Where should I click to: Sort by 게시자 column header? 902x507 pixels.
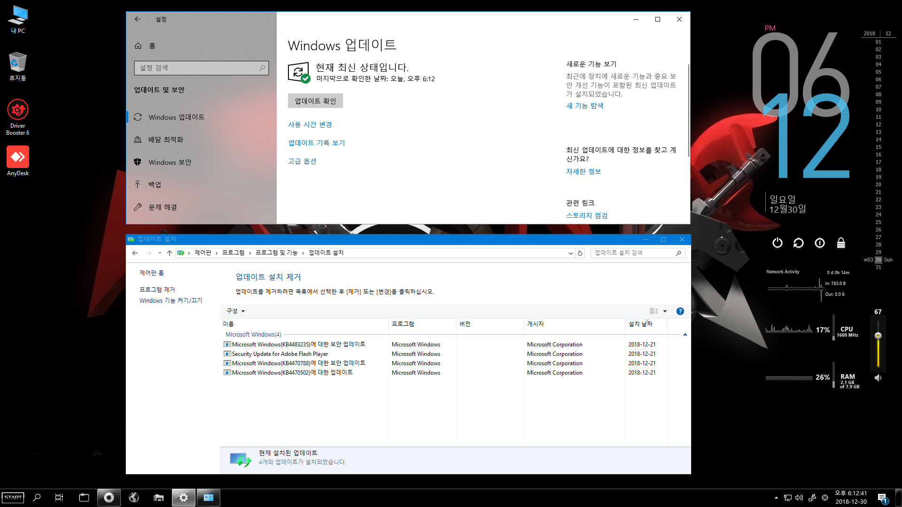coord(575,324)
